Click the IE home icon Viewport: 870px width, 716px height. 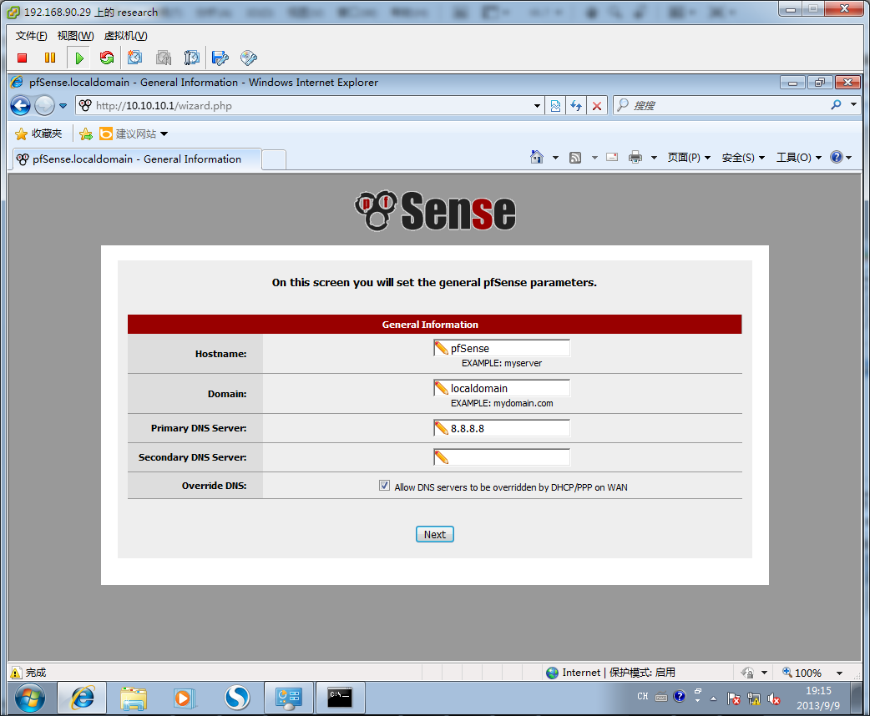[x=537, y=158]
